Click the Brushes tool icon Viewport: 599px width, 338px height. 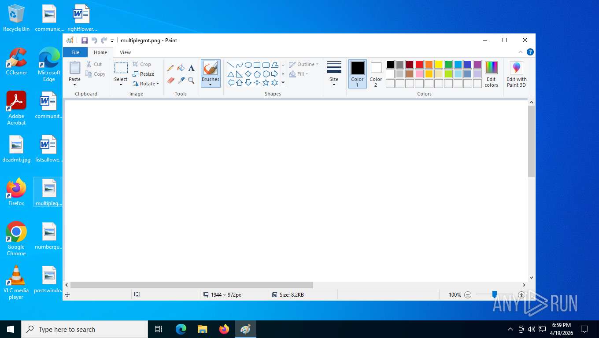[211, 68]
